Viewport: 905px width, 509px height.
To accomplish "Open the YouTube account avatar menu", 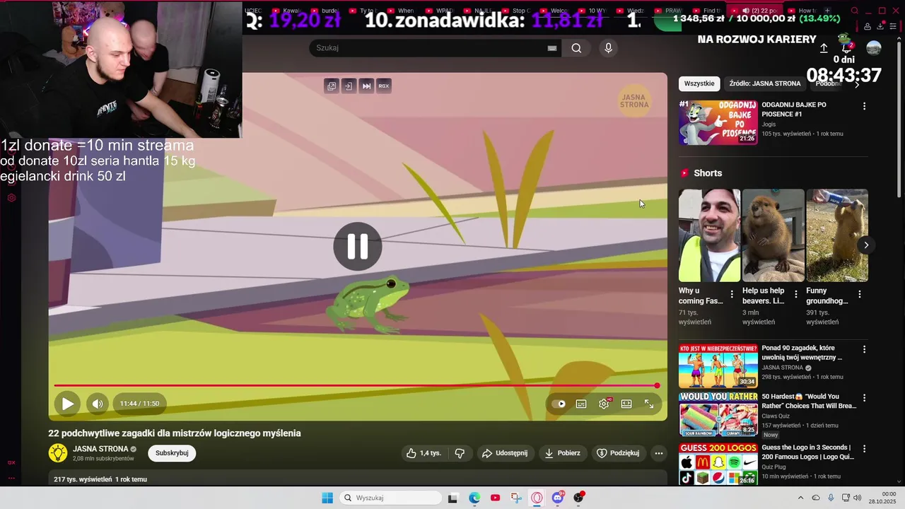I will click(874, 48).
